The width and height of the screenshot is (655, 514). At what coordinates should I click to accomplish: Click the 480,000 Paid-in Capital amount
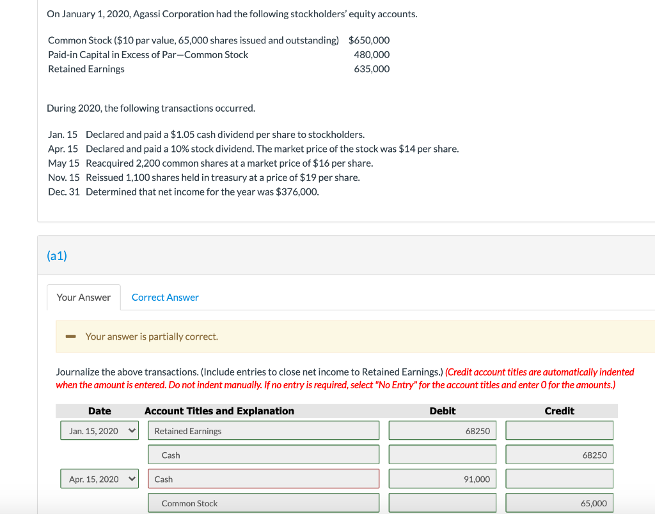[x=372, y=55]
